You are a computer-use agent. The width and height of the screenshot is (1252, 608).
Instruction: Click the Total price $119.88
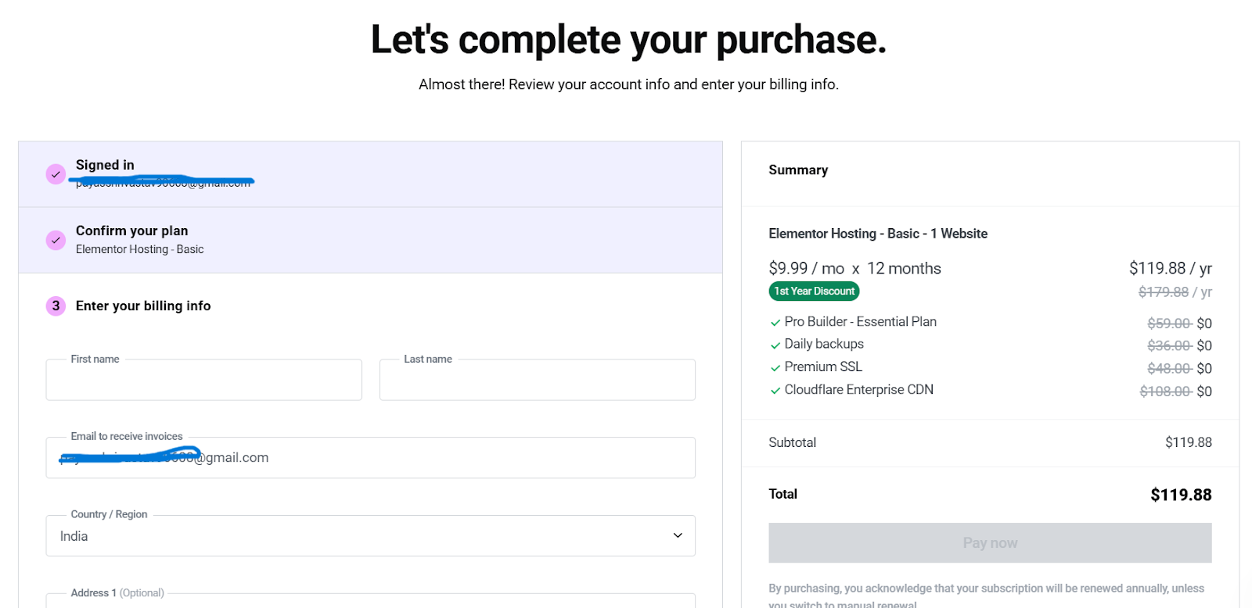click(x=1180, y=495)
